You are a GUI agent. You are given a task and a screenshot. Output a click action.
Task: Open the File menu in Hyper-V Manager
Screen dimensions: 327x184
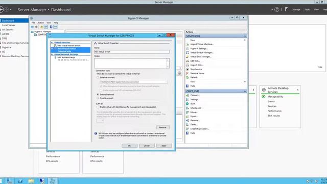(x=33, y=22)
